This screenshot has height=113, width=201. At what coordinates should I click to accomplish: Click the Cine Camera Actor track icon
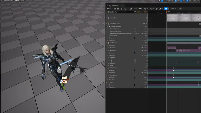pyautogui.click(x=108, y=24)
